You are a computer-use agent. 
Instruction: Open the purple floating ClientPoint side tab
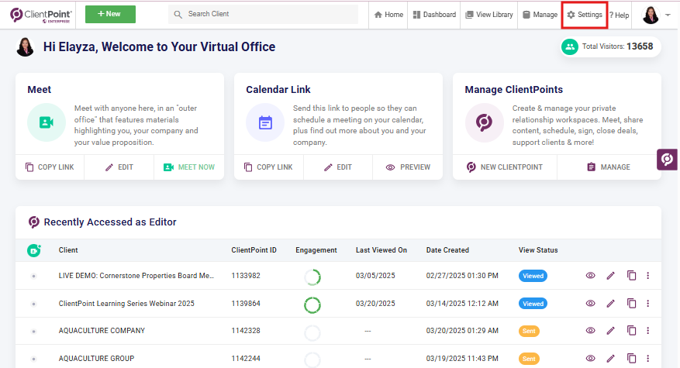click(667, 160)
